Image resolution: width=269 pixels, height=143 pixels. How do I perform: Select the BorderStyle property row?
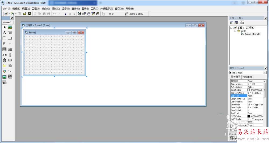[x=246, y=93]
